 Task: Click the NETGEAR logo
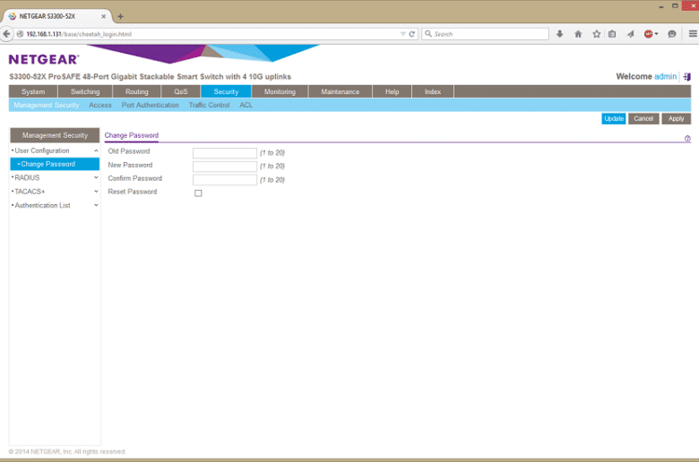(44, 59)
